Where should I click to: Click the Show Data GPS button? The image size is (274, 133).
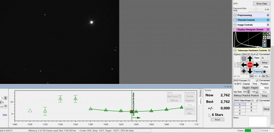point(261,4)
